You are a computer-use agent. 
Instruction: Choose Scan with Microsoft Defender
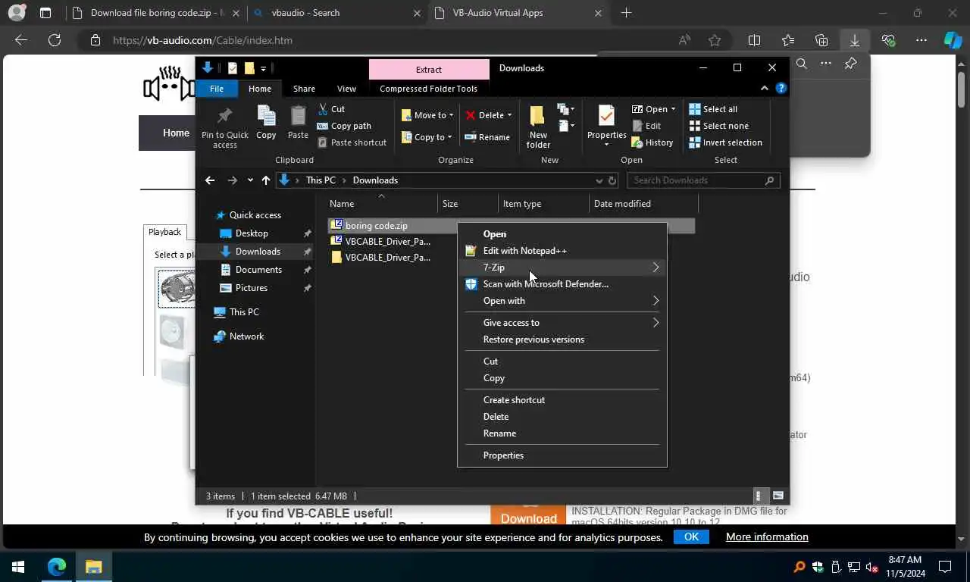[x=562, y=284]
